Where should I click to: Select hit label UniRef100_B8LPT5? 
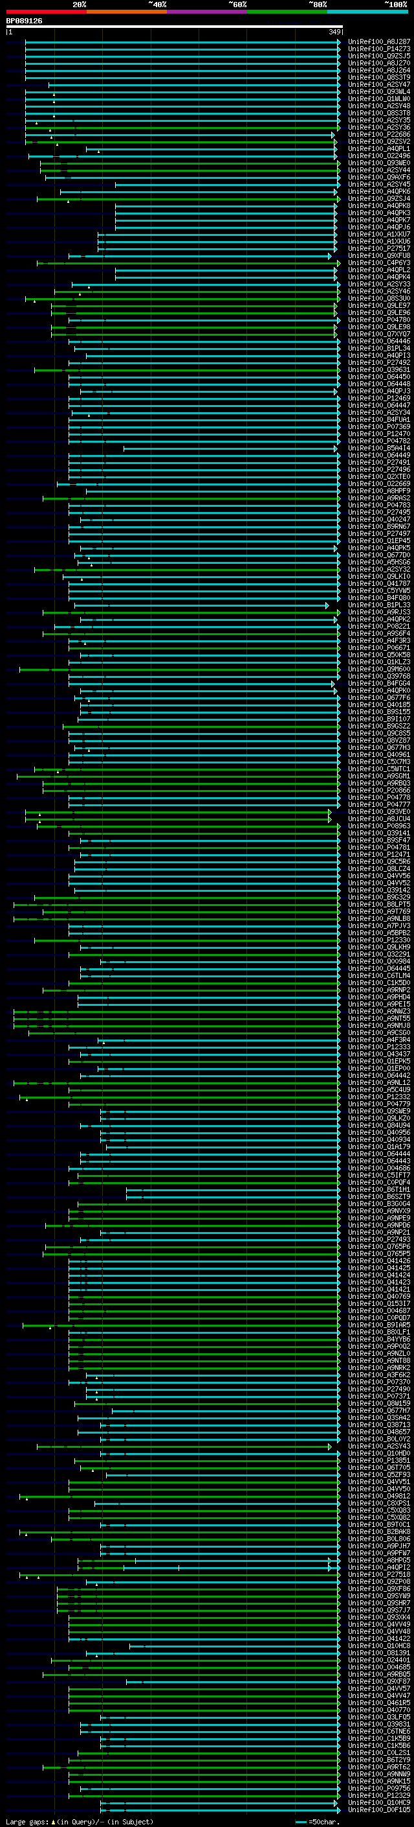[379, 904]
